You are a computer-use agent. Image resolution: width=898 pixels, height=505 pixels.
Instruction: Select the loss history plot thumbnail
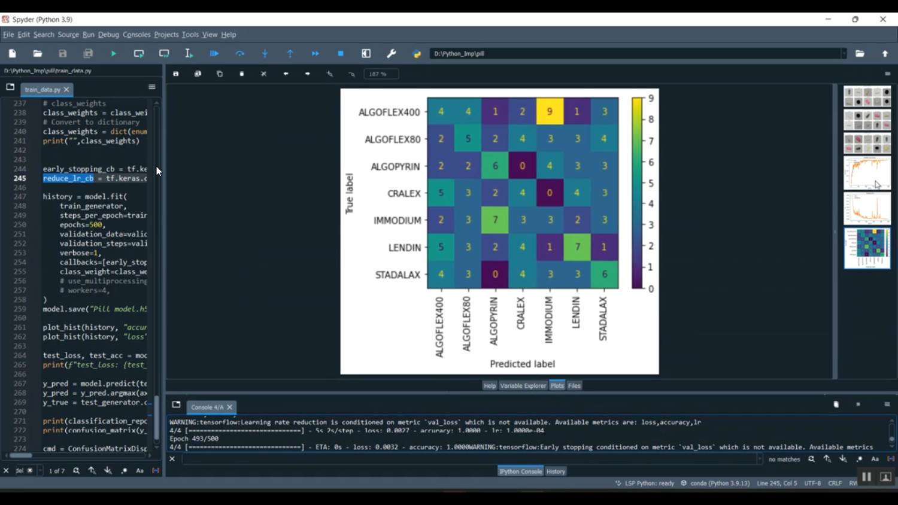(x=867, y=208)
